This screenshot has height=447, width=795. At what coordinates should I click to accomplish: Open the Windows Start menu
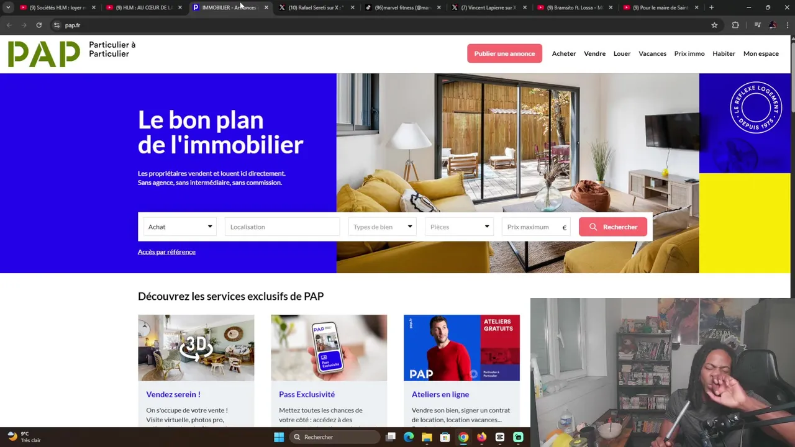point(279,437)
